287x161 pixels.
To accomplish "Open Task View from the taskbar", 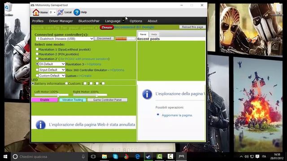I will pyautogui.click(x=93, y=157).
